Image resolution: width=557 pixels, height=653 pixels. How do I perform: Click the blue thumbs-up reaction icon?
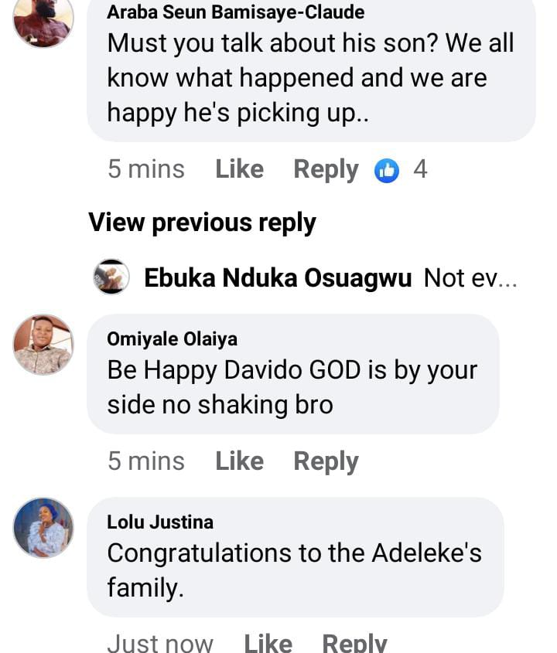point(386,170)
